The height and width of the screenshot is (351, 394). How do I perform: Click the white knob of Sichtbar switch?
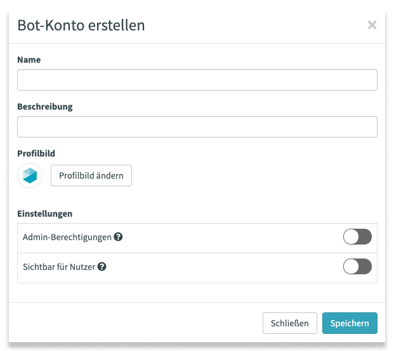351,267
